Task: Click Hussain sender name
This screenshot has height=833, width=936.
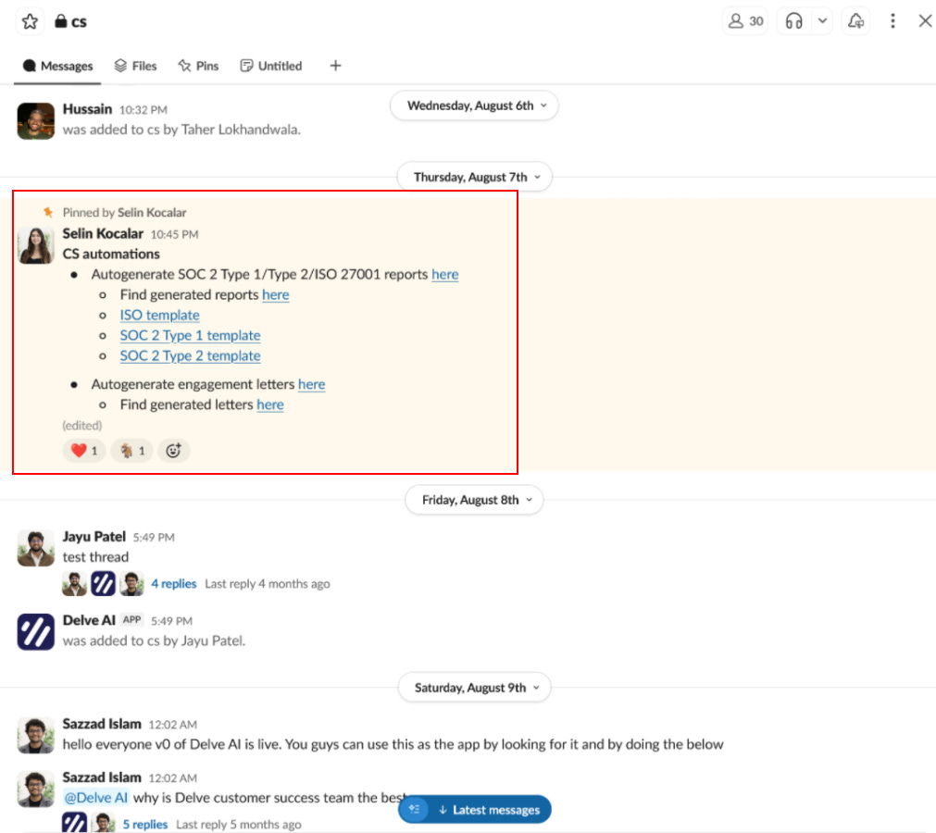Action: (x=87, y=109)
